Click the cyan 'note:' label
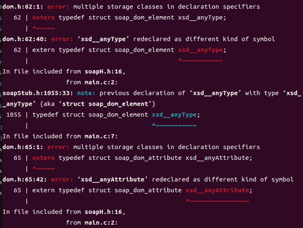The width and height of the screenshot is (303, 228). pos(86,93)
